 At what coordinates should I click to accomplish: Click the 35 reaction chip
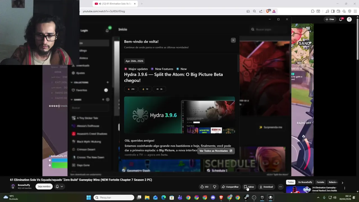[159, 89]
